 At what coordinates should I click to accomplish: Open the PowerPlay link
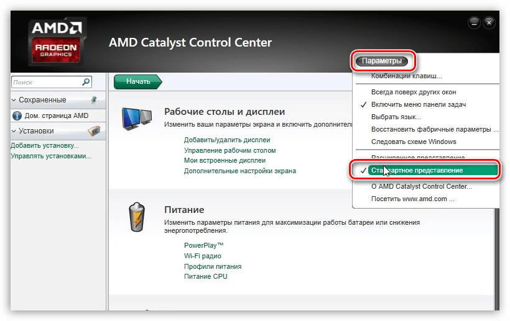click(204, 245)
